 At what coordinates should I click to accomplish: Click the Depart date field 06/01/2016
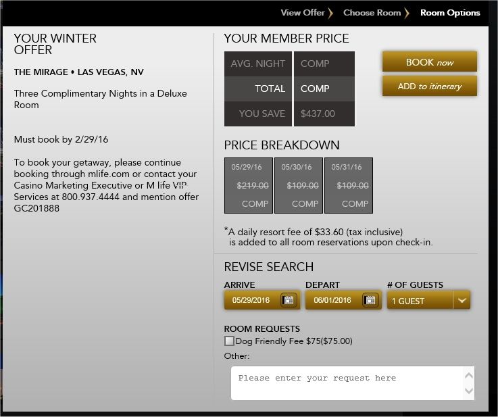[x=343, y=300]
